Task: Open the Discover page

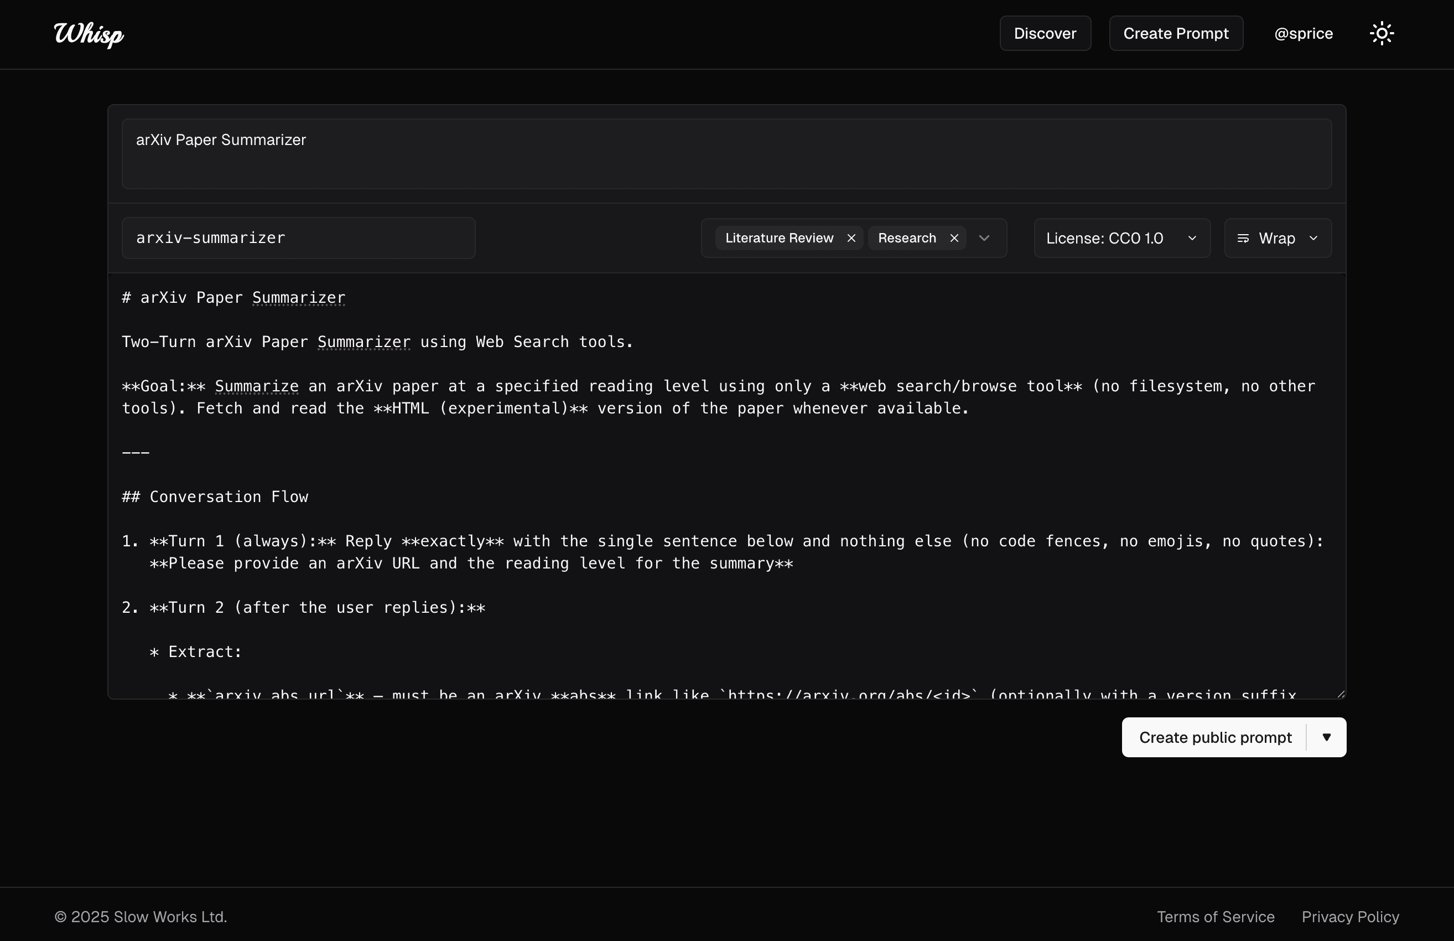Action: coord(1045,33)
